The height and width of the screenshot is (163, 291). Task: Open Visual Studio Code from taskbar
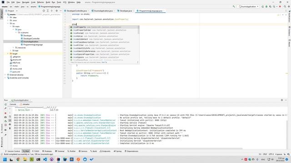click(x=45, y=159)
